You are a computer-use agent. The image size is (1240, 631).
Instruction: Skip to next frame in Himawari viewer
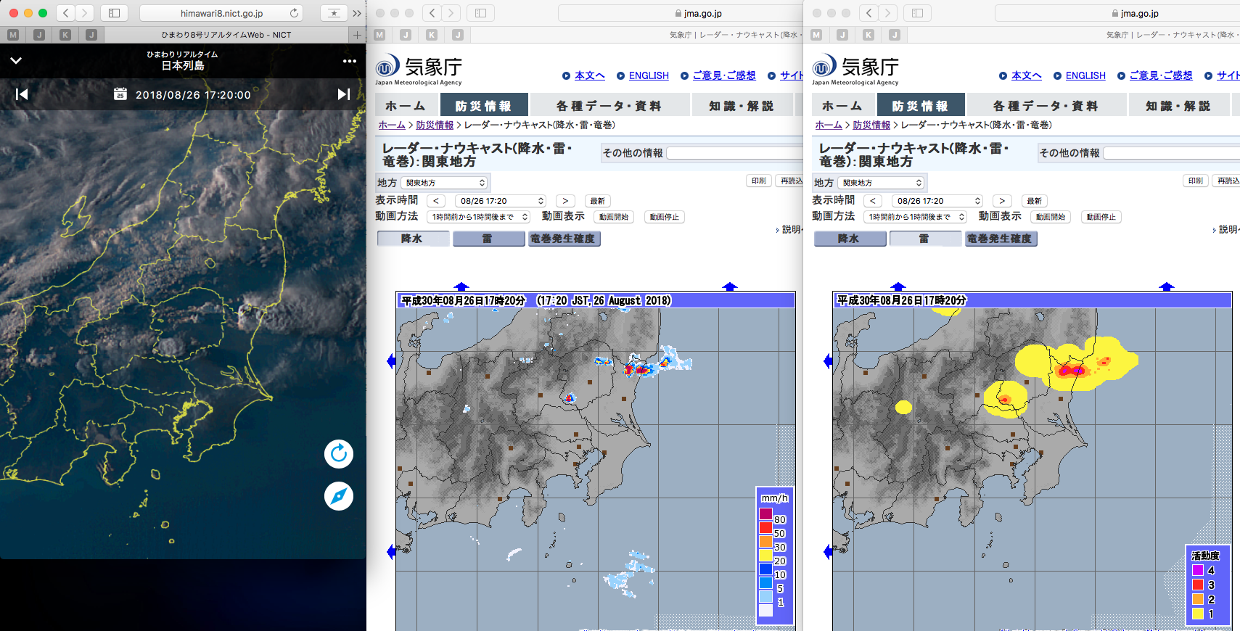[344, 94]
